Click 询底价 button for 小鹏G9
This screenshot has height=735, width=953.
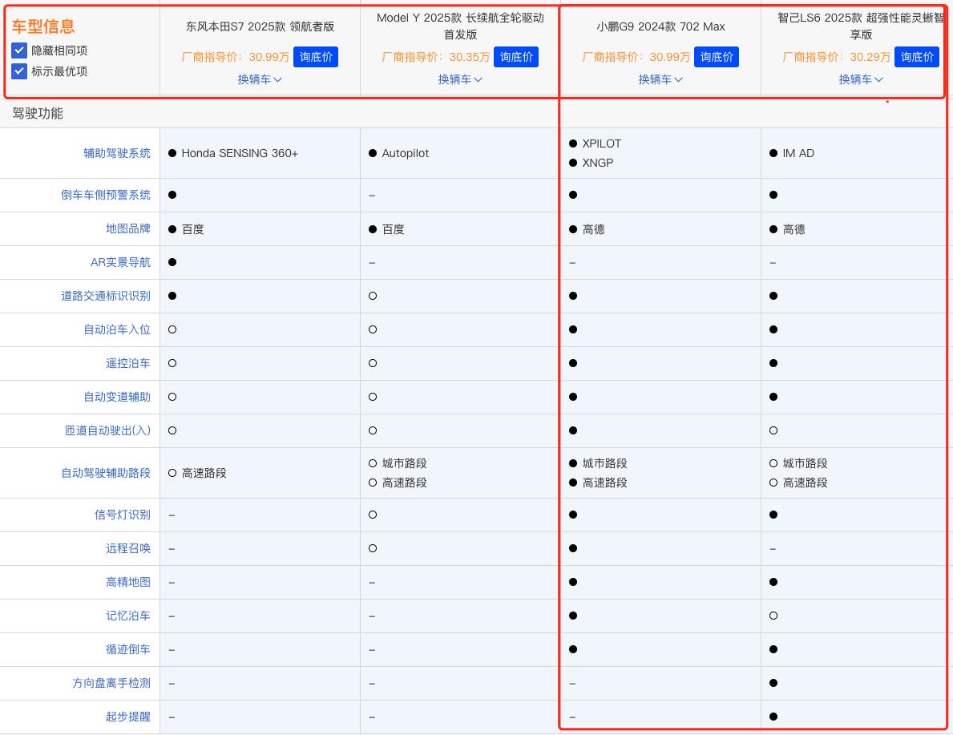717,57
